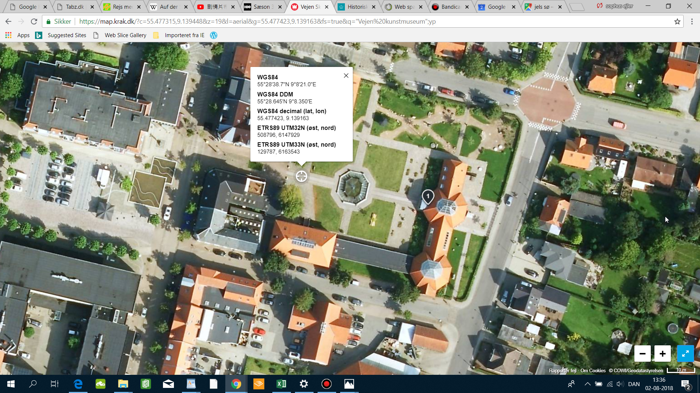Open Suggested Sites bookmark
This screenshot has height=393, width=700.
(61, 35)
